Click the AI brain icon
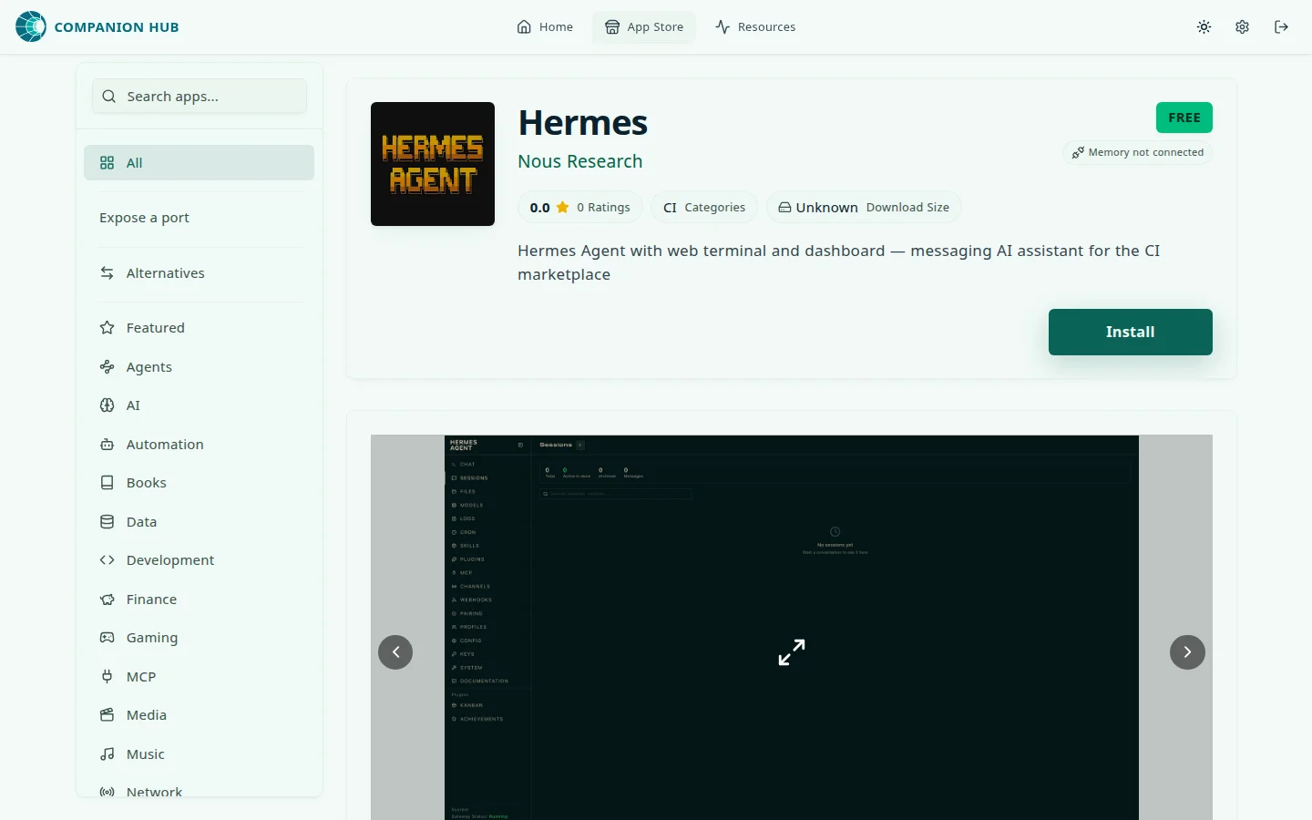This screenshot has width=1312, height=820. (x=107, y=405)
